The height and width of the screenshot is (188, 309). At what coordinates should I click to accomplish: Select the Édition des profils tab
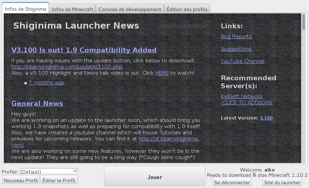(187, 9)
